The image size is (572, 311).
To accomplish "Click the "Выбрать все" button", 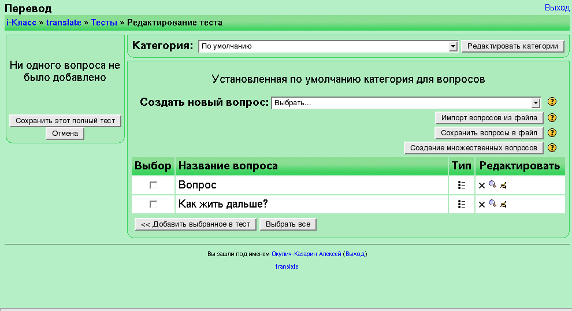I will (288, 224).
